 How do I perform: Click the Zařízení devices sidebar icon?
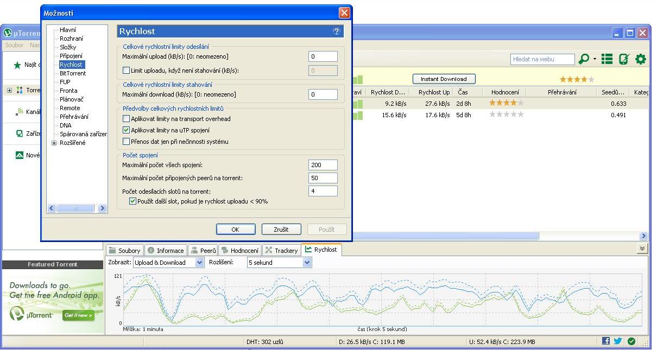[x=20, y=133]
